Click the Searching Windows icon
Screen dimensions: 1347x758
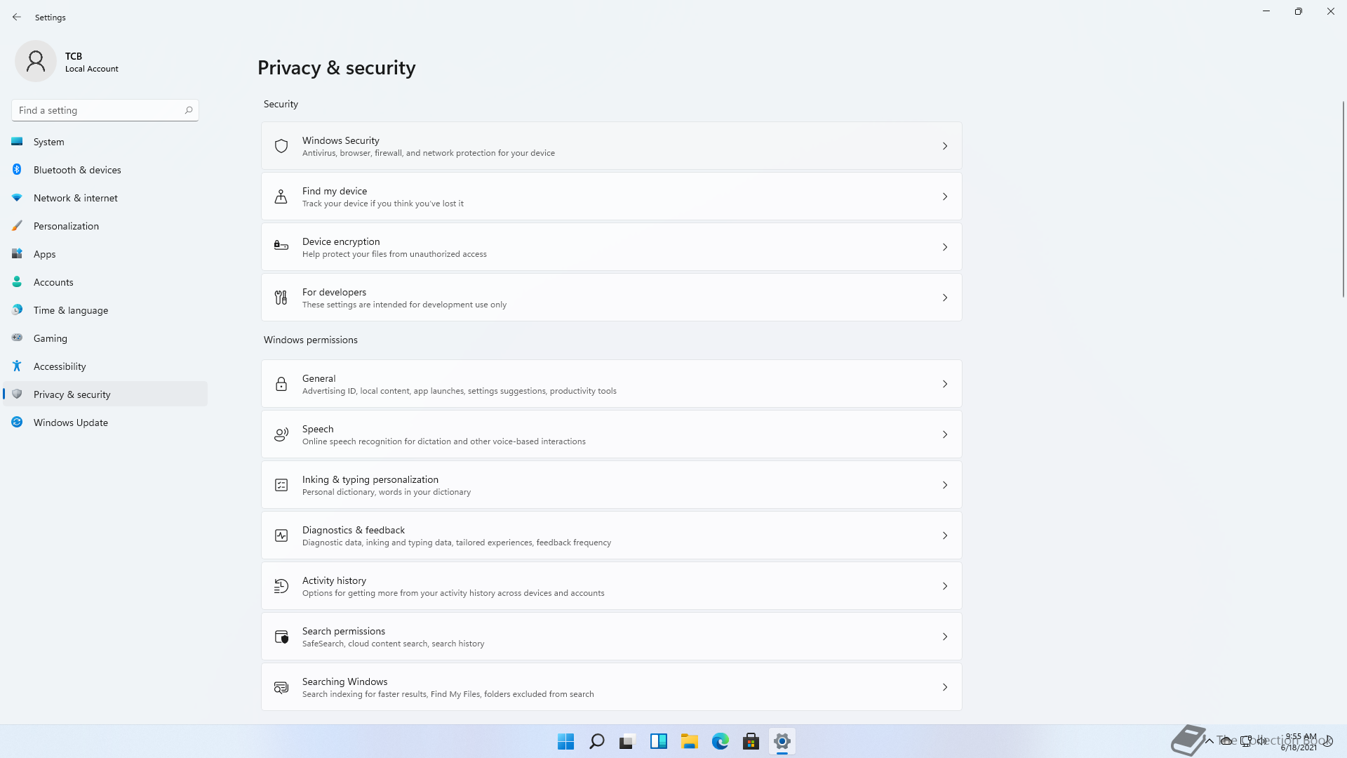pyautogui.click(x=281, y=687)
